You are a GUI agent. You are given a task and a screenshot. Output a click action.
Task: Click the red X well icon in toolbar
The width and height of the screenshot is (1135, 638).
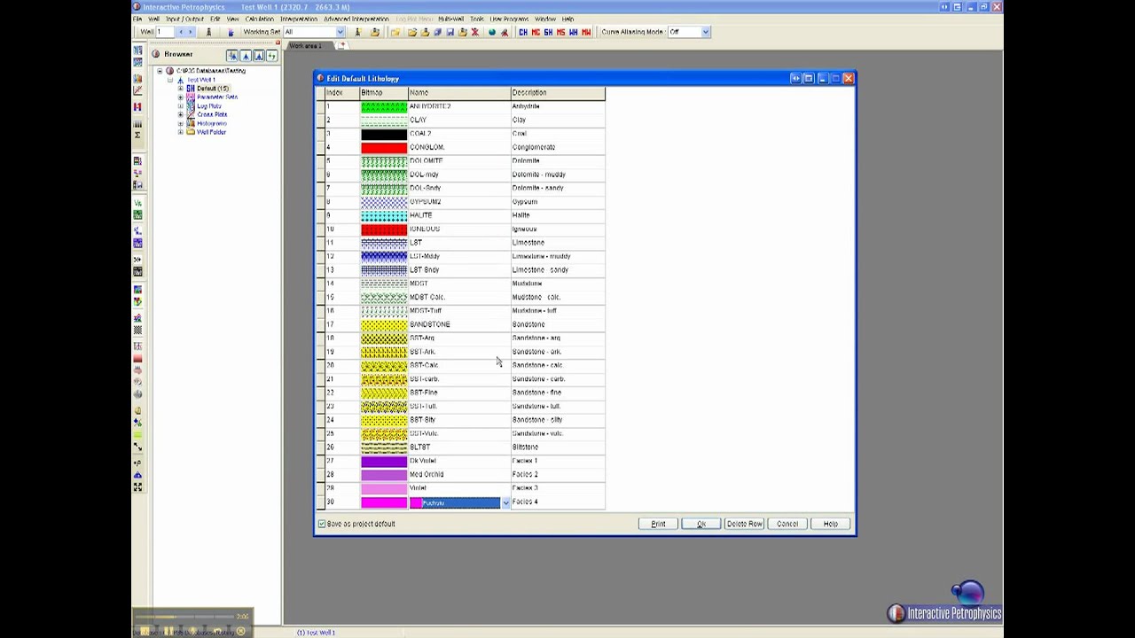point(474,32)
